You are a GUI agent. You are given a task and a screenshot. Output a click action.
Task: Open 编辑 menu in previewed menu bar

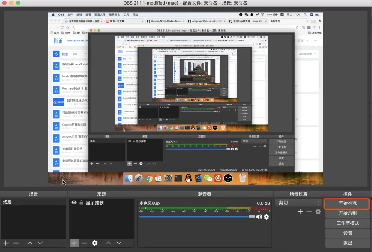tap(79, 14)
